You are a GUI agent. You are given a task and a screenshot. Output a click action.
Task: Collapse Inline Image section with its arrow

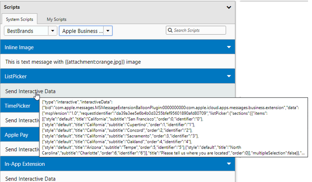[x=229, y=47]
